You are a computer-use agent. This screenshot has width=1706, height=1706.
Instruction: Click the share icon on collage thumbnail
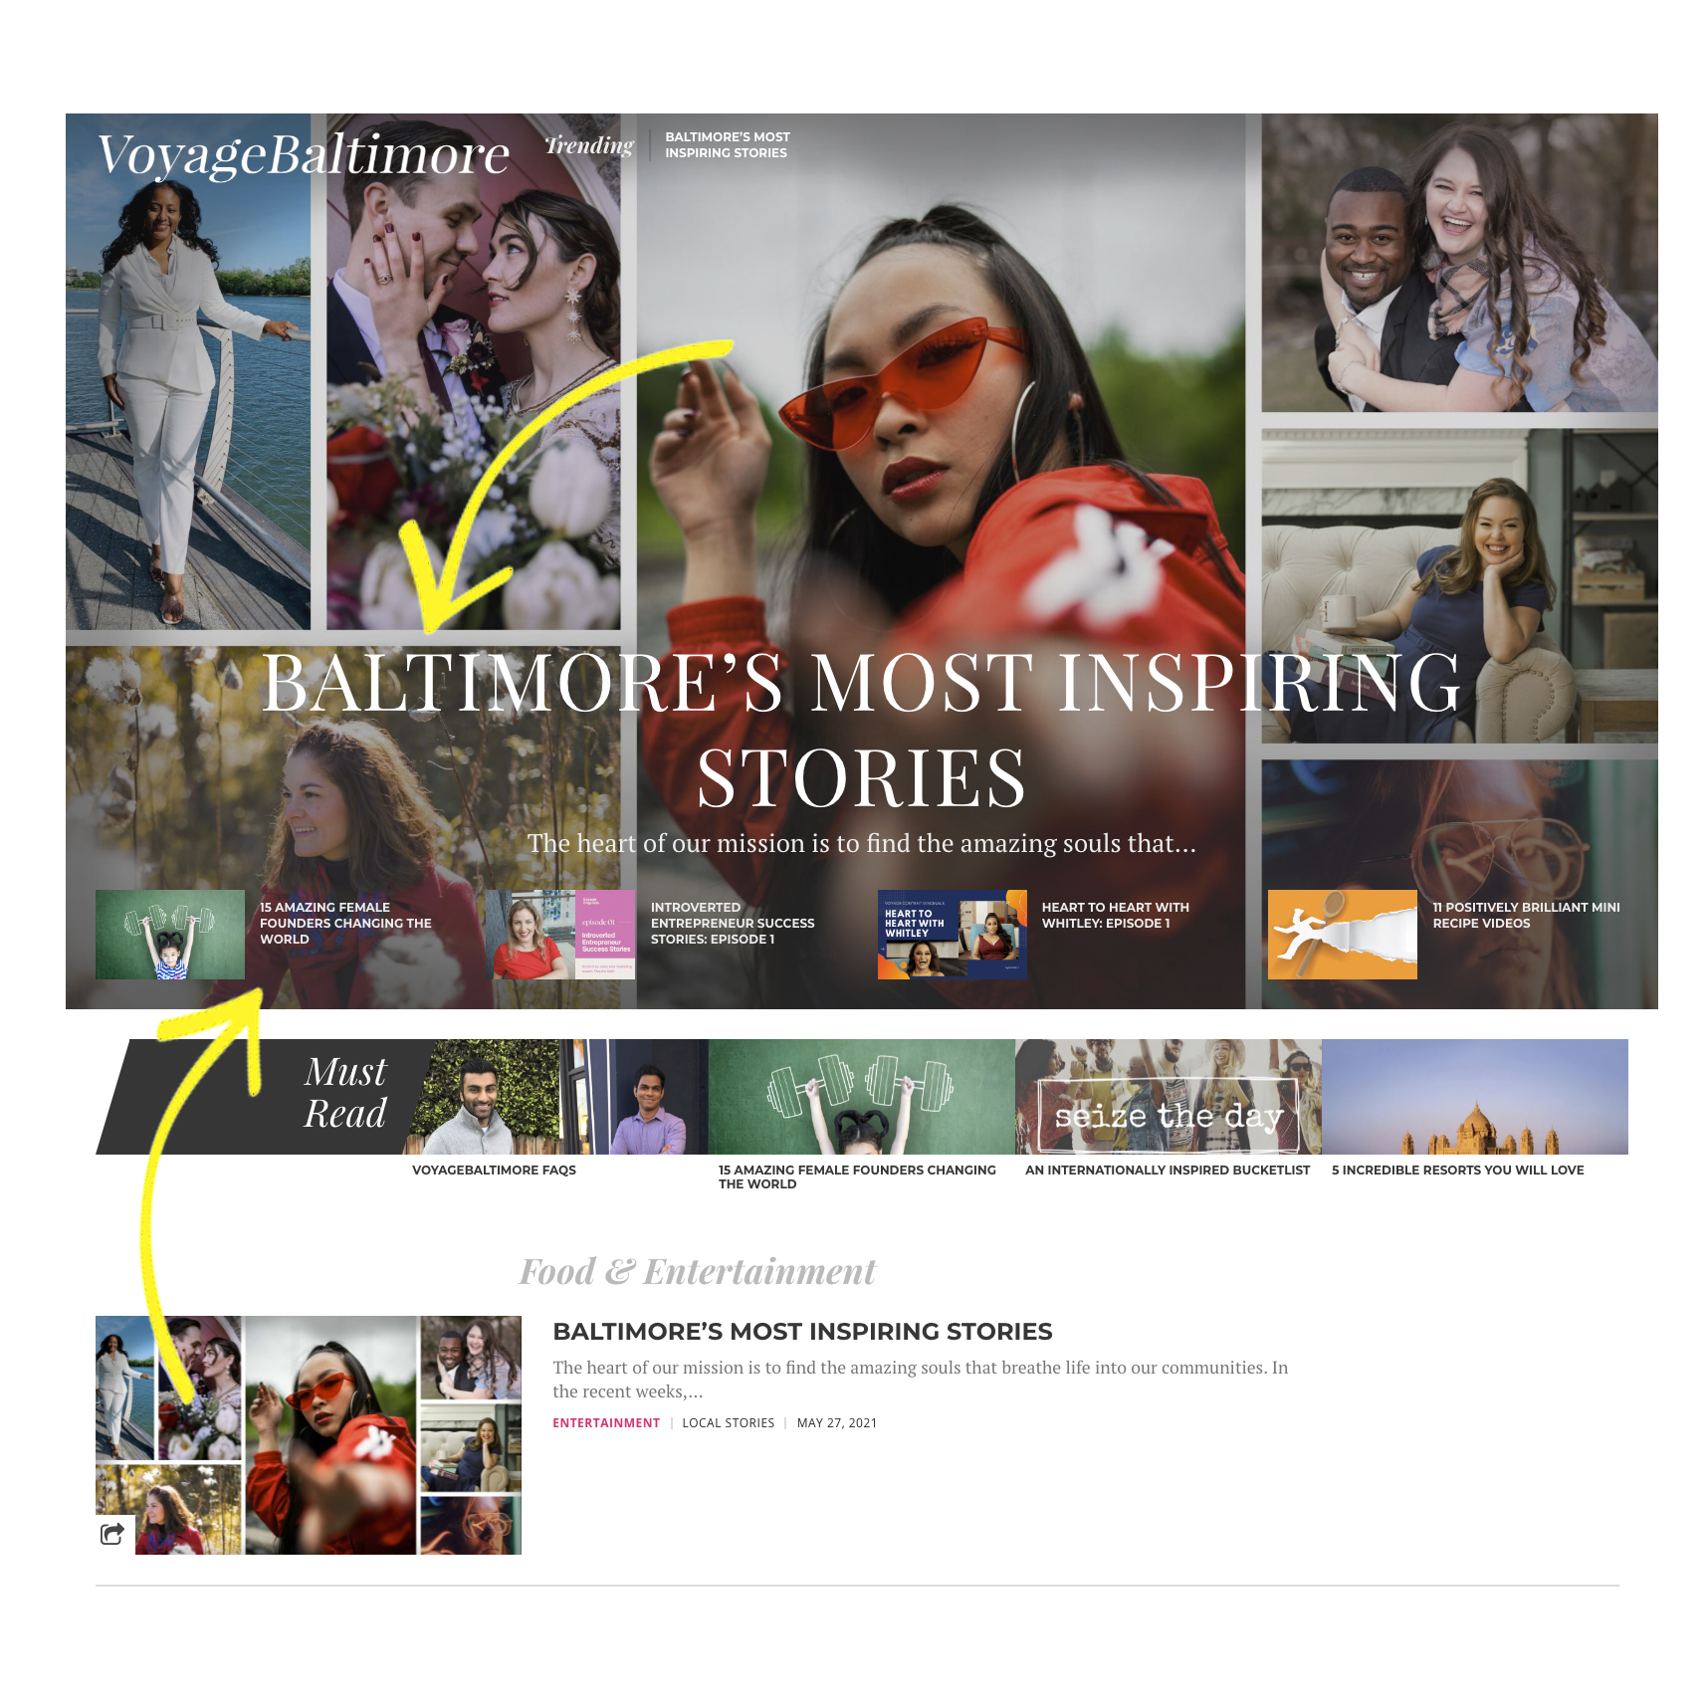(113, 1534)
